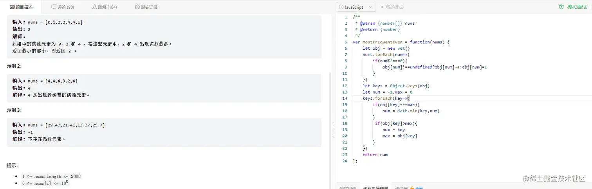
Task: Click the 示例 3: heading
Action: (x=14, y=110)
